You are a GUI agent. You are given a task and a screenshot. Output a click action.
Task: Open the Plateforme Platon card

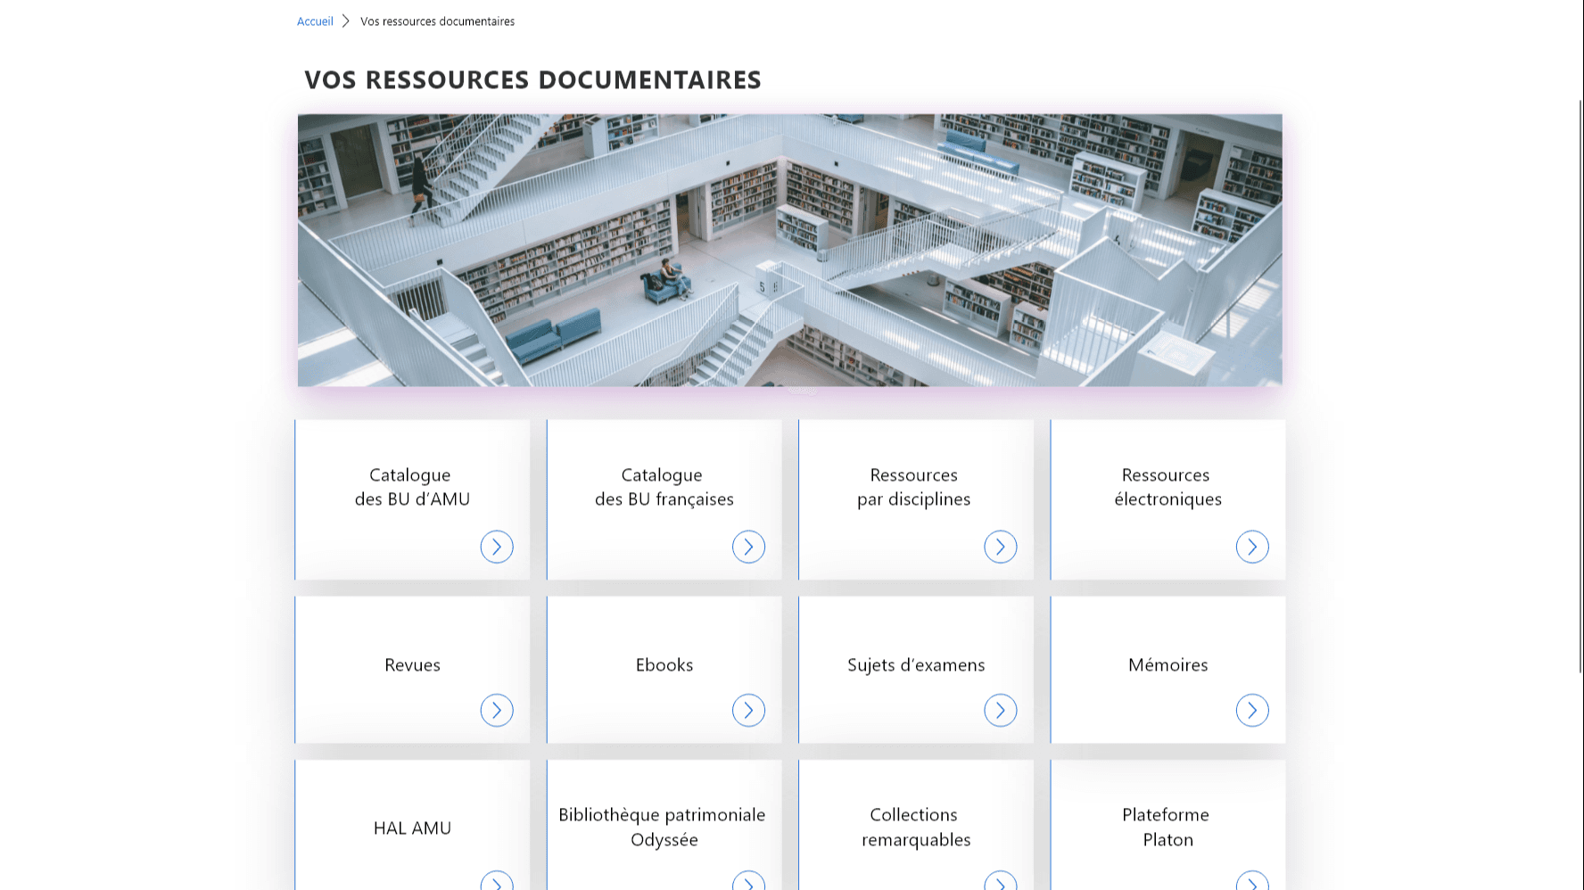click(x=1168, y=825)
